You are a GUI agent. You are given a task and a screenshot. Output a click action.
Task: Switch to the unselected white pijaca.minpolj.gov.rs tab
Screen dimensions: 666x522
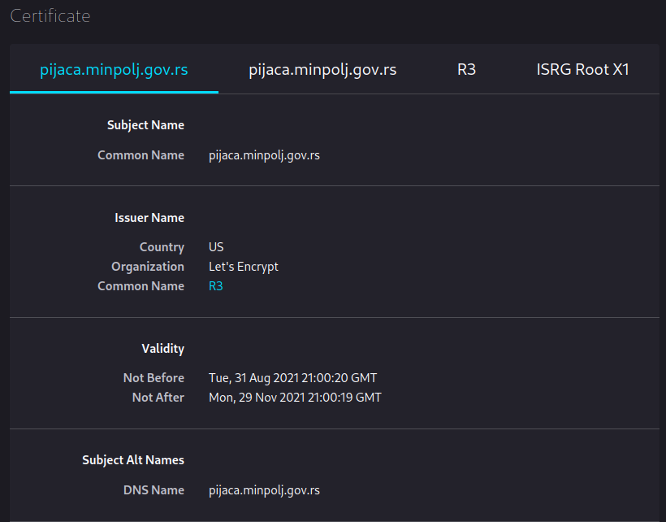tap(322, 69)
